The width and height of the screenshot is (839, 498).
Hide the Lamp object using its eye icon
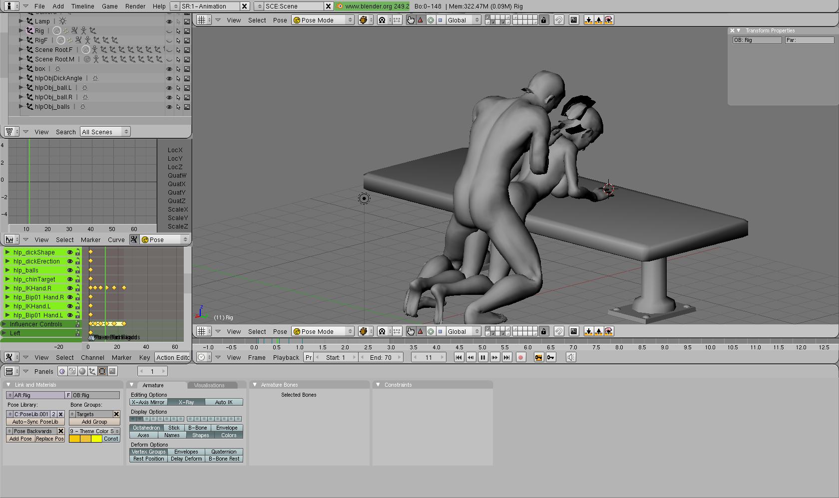click(169, 21)
